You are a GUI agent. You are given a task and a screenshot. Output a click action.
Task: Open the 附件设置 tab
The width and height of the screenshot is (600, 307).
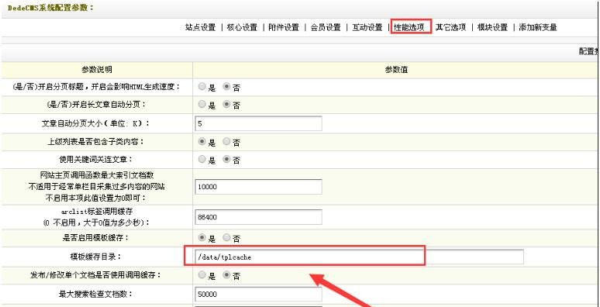284,28
